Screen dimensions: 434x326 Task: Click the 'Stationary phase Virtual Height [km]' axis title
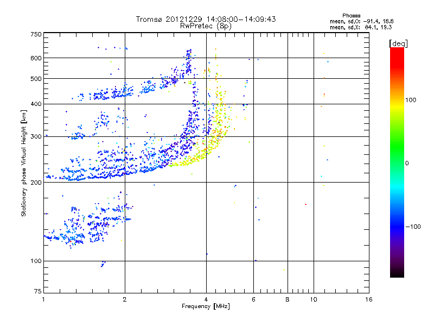click(24, 163)
